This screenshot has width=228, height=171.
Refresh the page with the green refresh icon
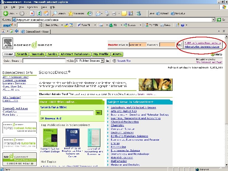(x=39, y=13)
